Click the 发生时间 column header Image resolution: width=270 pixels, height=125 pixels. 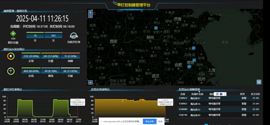pyautogui.click(x=255, y=94)
